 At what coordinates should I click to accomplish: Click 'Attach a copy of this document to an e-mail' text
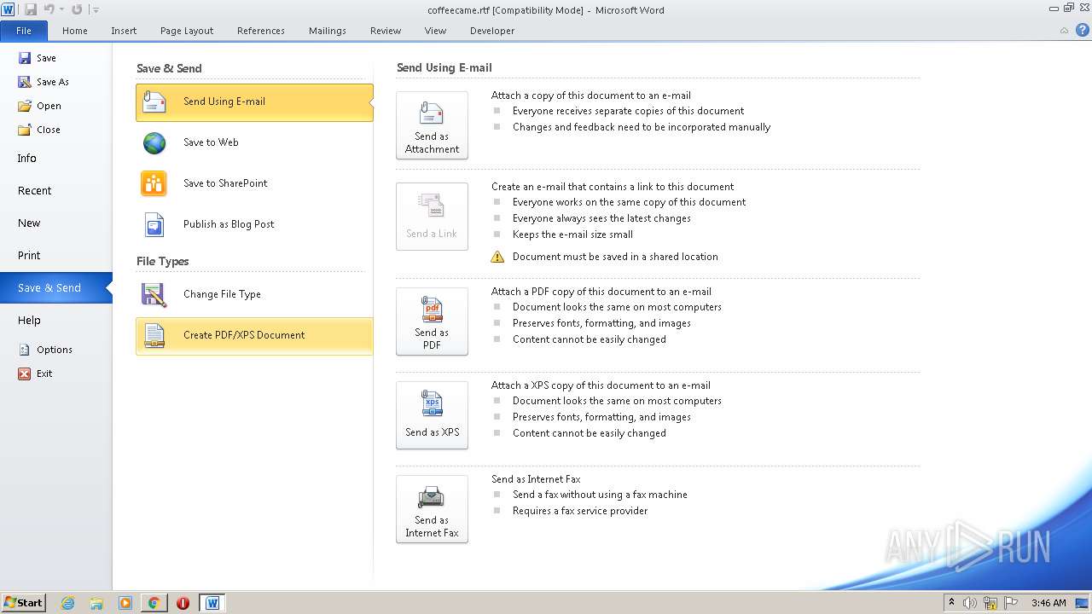click(591, 96)
